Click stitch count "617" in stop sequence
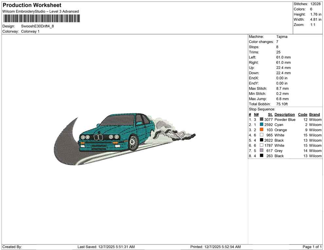 [x=270, y=151]
